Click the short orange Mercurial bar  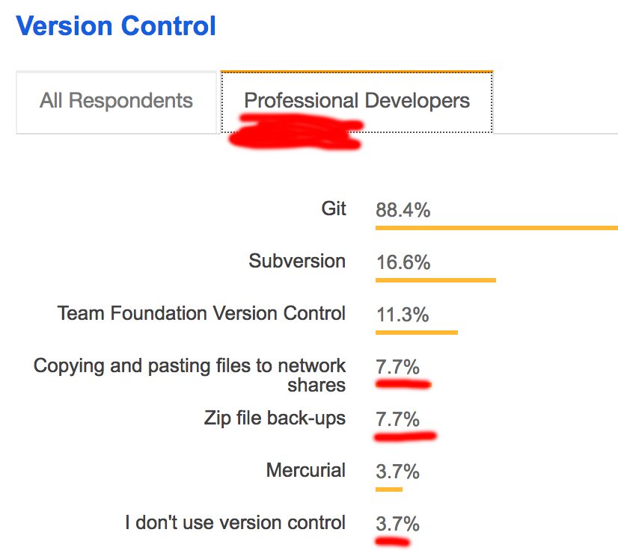(389, 489)
